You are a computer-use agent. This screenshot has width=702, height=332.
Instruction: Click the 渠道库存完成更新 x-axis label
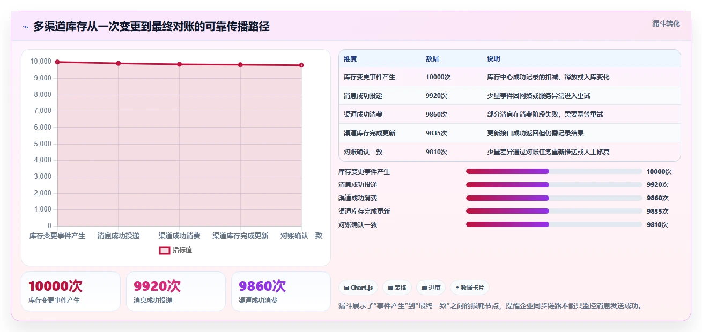240,236
